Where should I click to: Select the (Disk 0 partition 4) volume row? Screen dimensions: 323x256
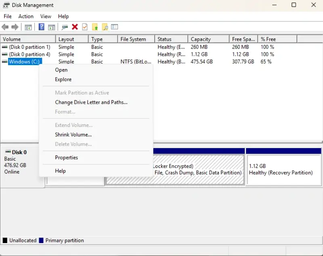[x=29, y=54]
